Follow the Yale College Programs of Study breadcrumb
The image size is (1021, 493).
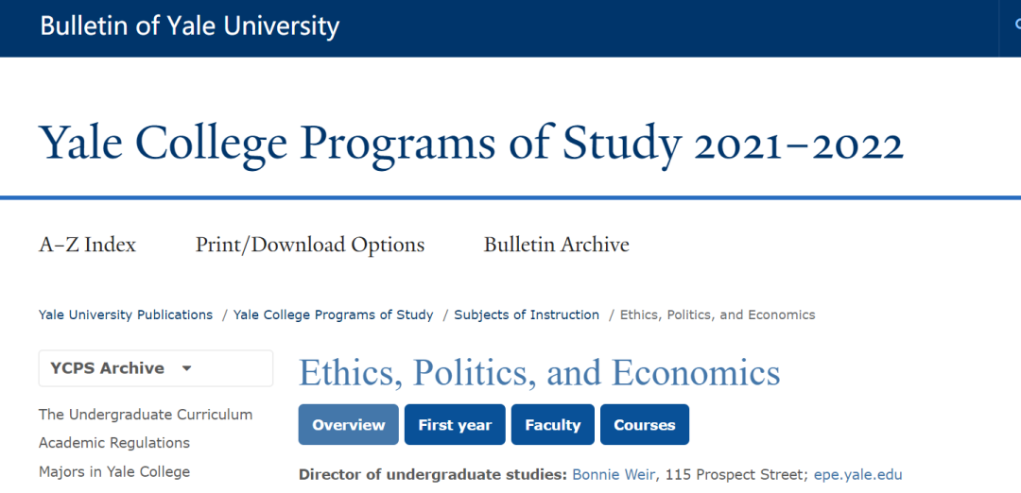click(333, 314)
